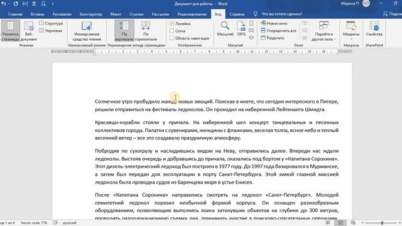Viewport: 402px width, 226px height.
Task: Switch to Web Layout in status bar
Action: coord(353,223)
